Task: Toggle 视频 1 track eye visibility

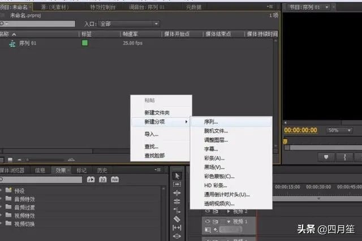Action: tap(208, 221)
